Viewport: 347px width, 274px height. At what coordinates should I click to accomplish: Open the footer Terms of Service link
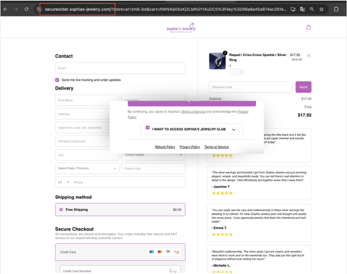pos(217,147)
